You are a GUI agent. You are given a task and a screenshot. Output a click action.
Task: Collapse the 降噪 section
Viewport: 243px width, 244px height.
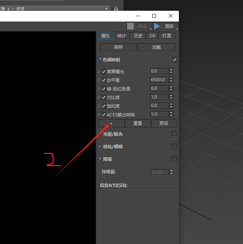pos(100,159)
